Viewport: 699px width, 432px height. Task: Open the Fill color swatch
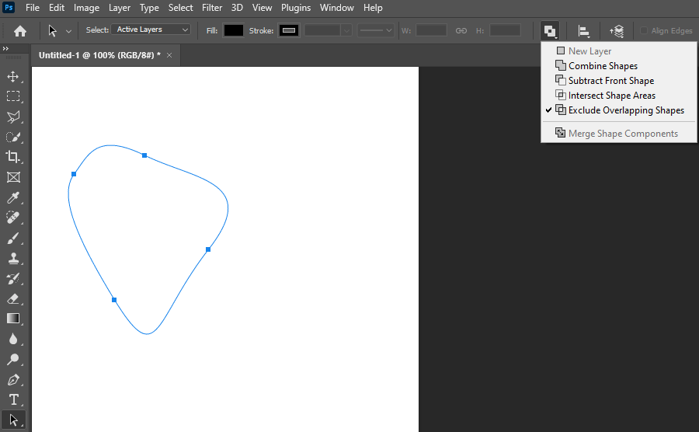(233, 30)
